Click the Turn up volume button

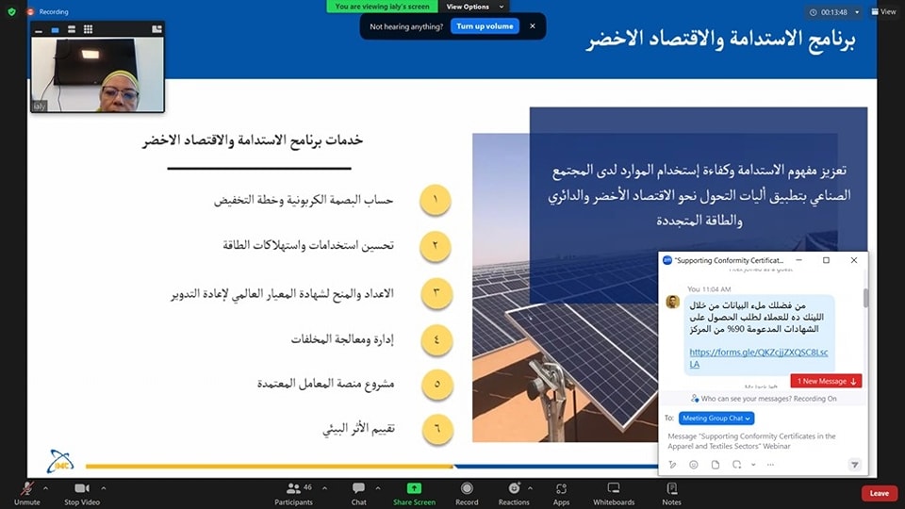coord(485,26)
